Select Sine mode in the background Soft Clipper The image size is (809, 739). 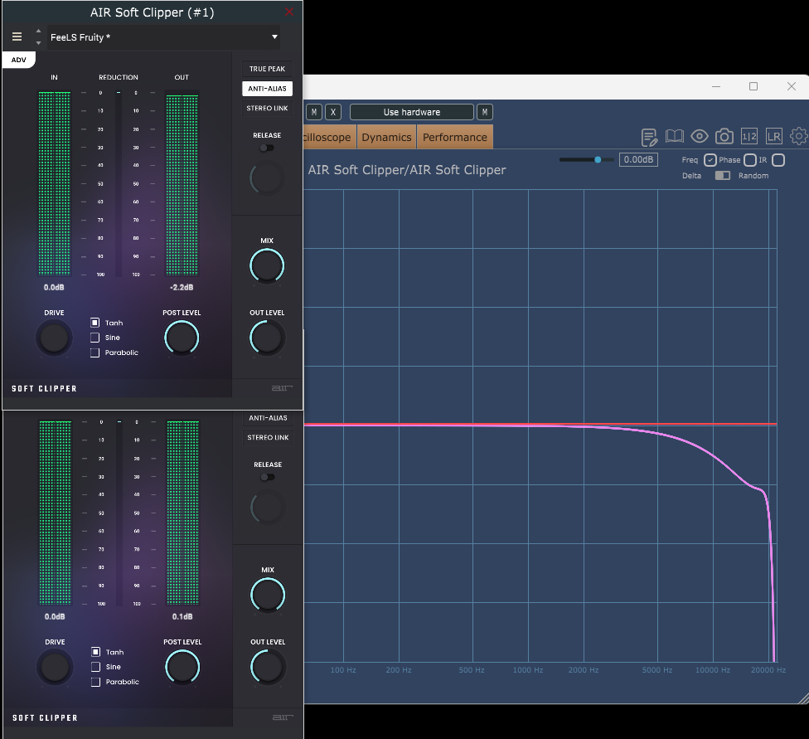pyautogui.click(x=96, y=667)
